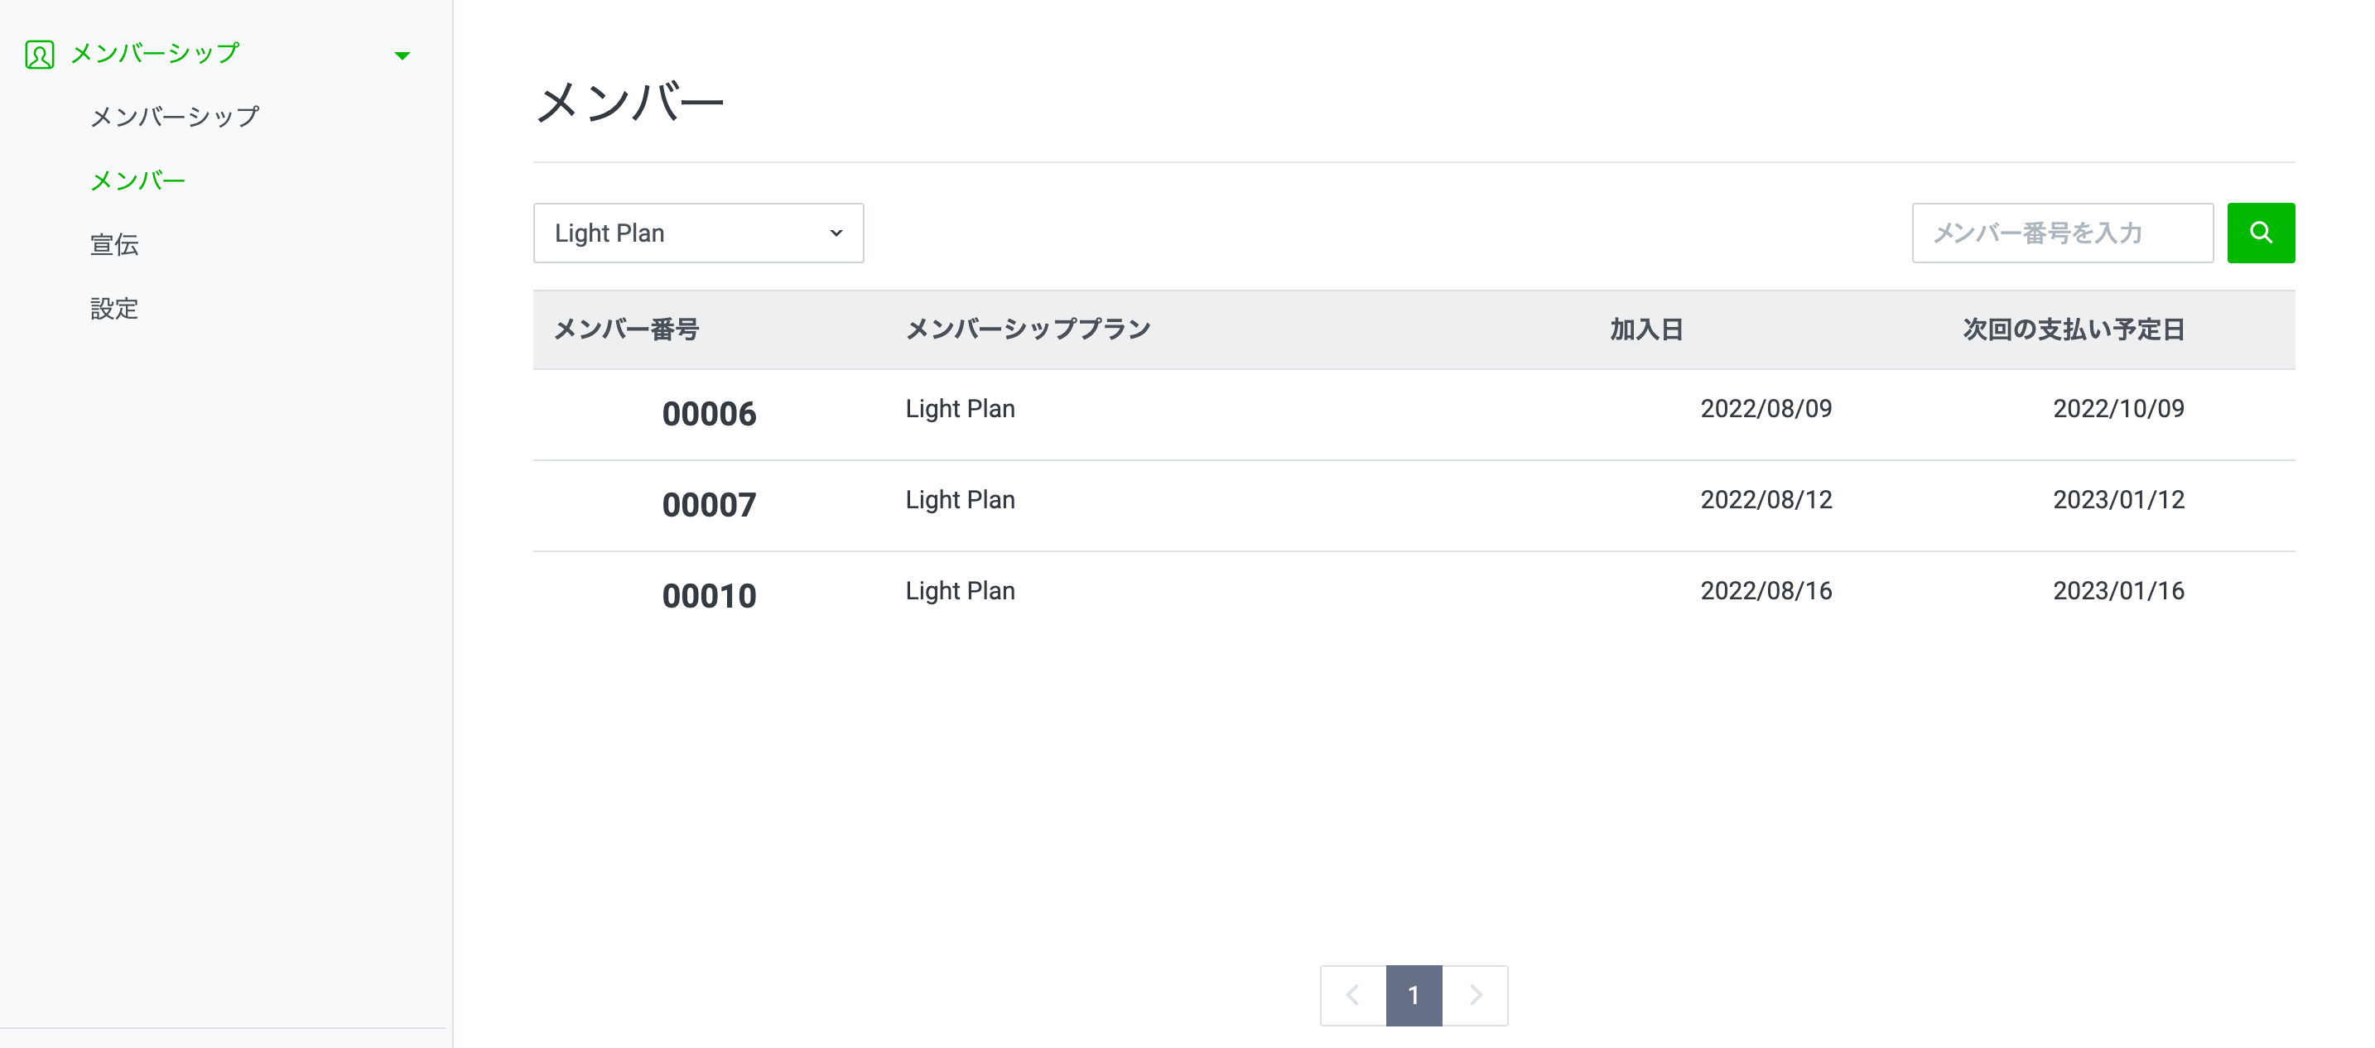Go to next page arrow
Screen dimensions: 2375x1048
(1475, 994)
